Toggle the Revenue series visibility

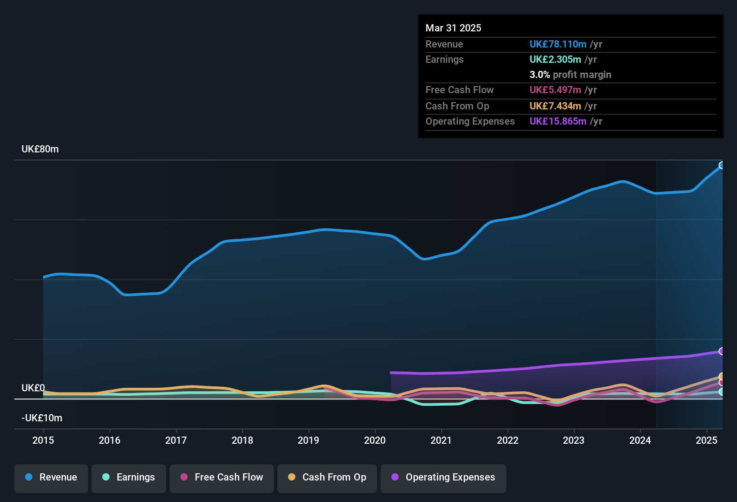[51, 477]
